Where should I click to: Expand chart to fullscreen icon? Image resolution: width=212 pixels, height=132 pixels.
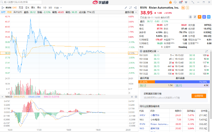click(x=131, y=8)
